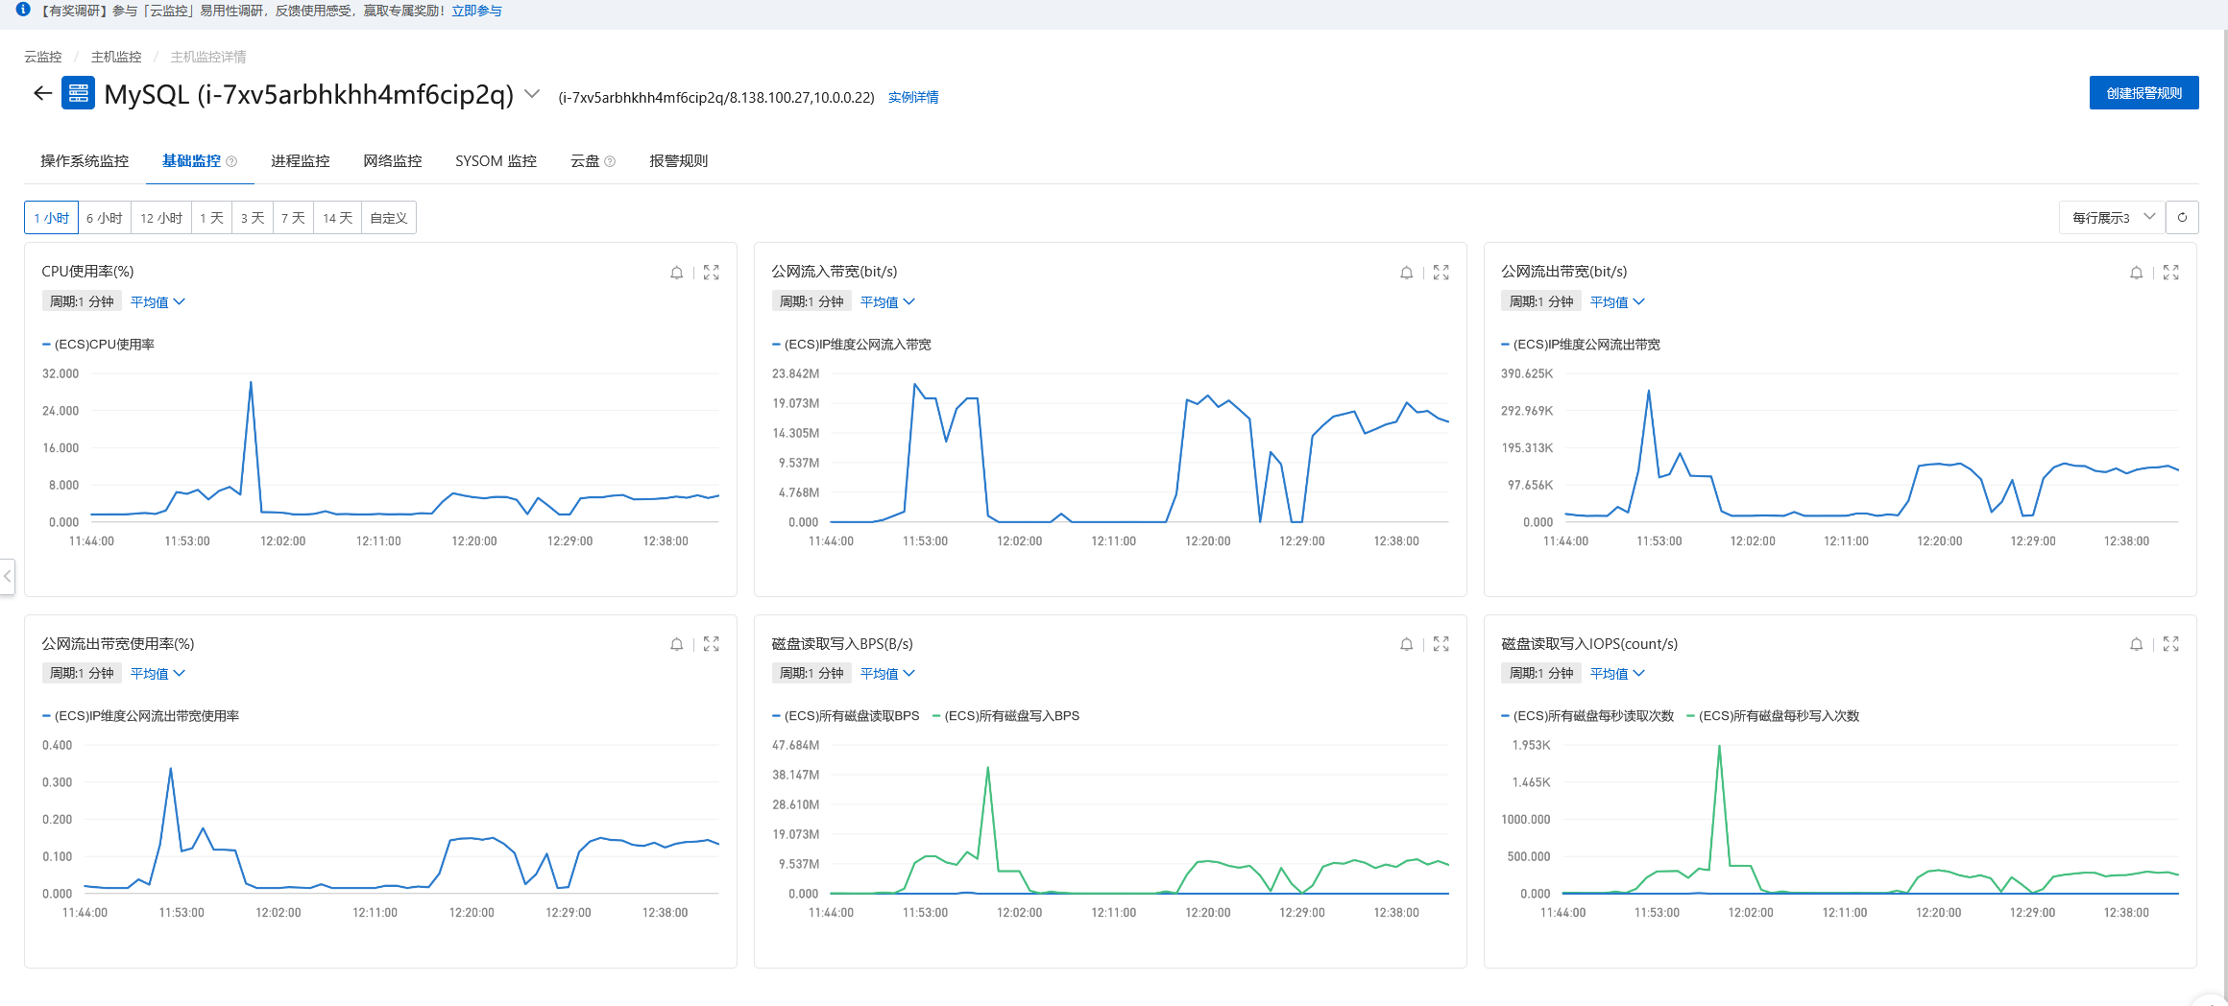
Task: Open 平均值 dropdown on 公网流出带宽(bit/s) chart
Action: [1617, 301]
